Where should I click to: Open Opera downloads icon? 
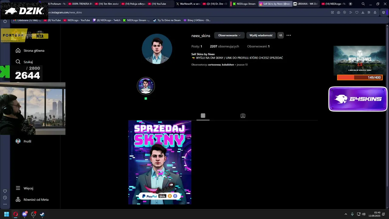click(x=363, y=12)
